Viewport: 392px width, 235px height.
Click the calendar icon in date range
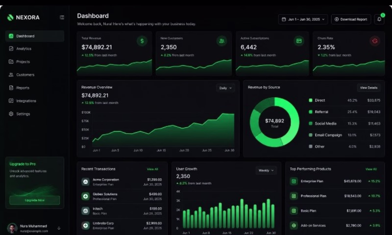point(284,19)
